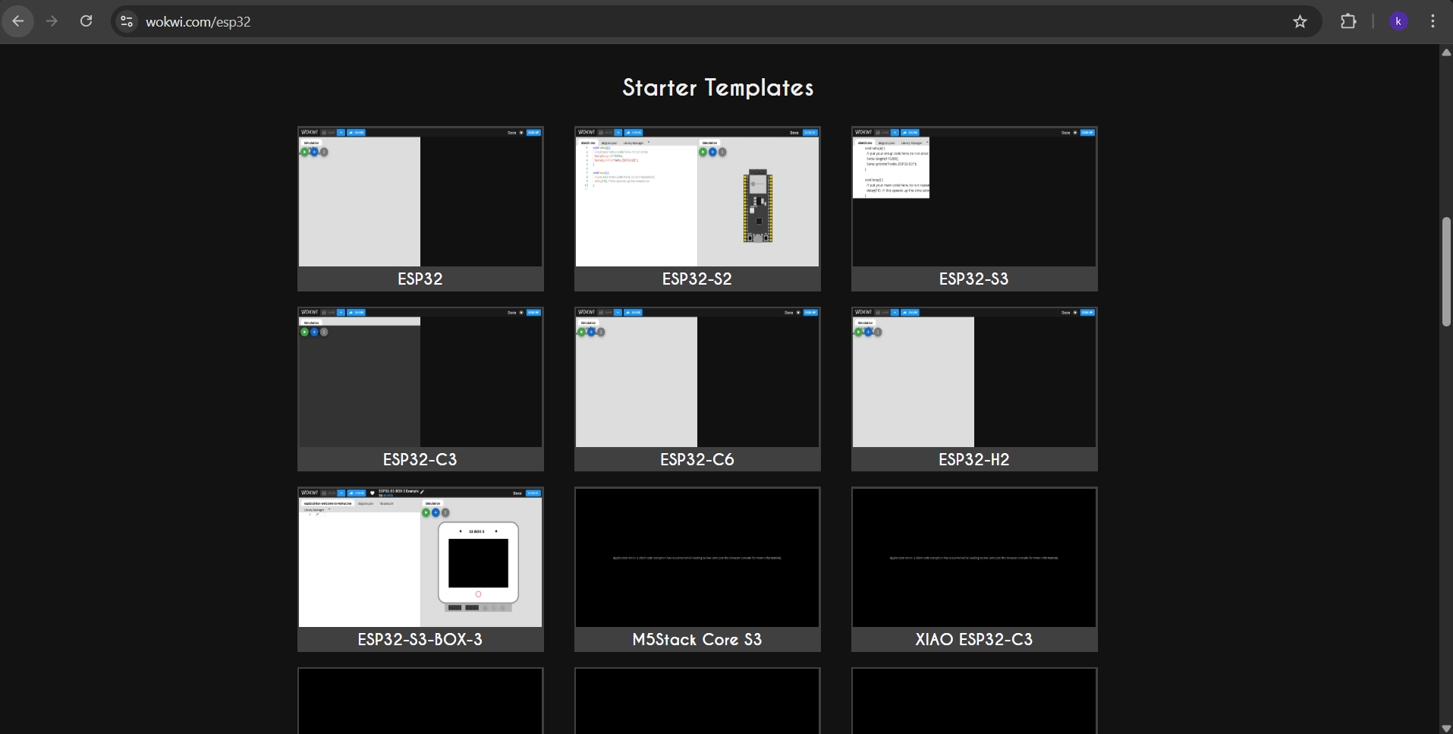The height and width of the screenshot is (734, 1453).
Task: Open the XIAO ESP32-C3 template
Action: pos(974,569)
